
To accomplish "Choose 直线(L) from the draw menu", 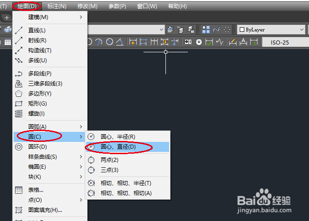I will click(50, 30).
